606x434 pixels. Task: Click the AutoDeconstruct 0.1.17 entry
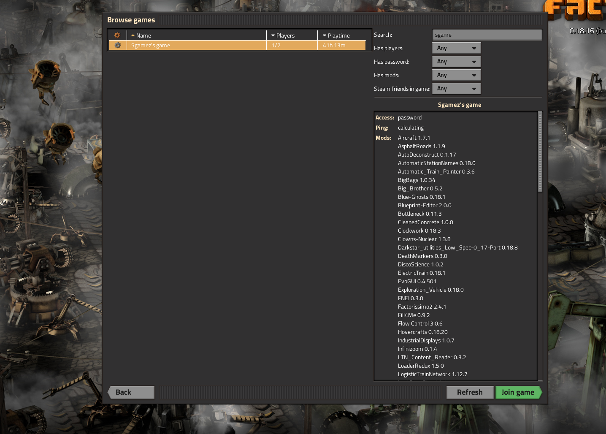tap(427, 155)
